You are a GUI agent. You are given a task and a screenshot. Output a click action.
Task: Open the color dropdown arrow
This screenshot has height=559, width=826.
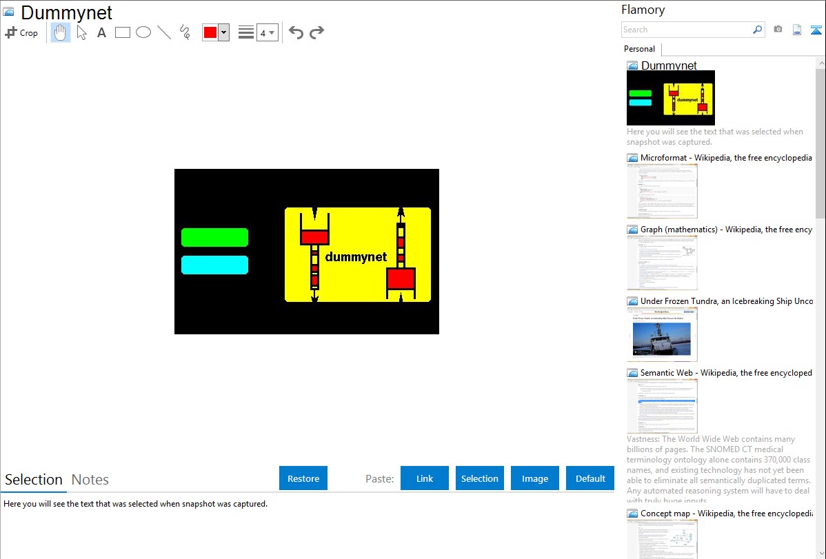(x=224, y=32)
